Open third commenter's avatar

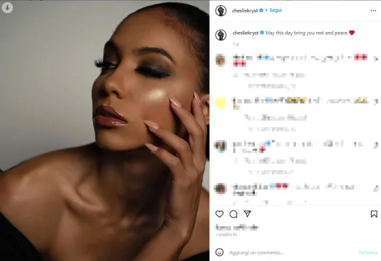pyautogui.click(x=221, y=146)
